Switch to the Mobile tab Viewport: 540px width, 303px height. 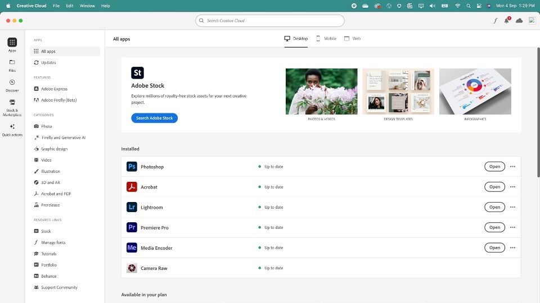coord(326,39)
